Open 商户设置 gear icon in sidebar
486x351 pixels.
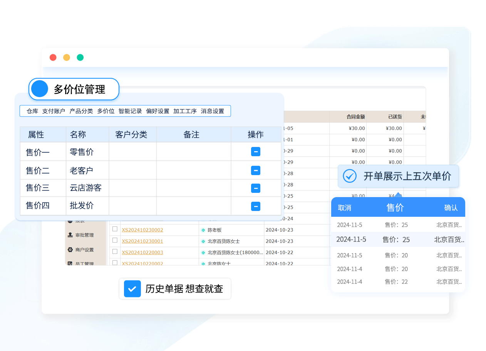pos(70,250)
